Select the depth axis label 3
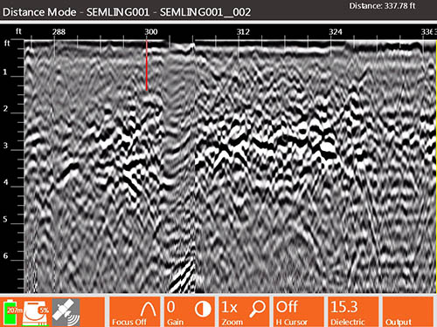Image resolution: width=437 pixels, height=327 pixels. tap(5, 146)
